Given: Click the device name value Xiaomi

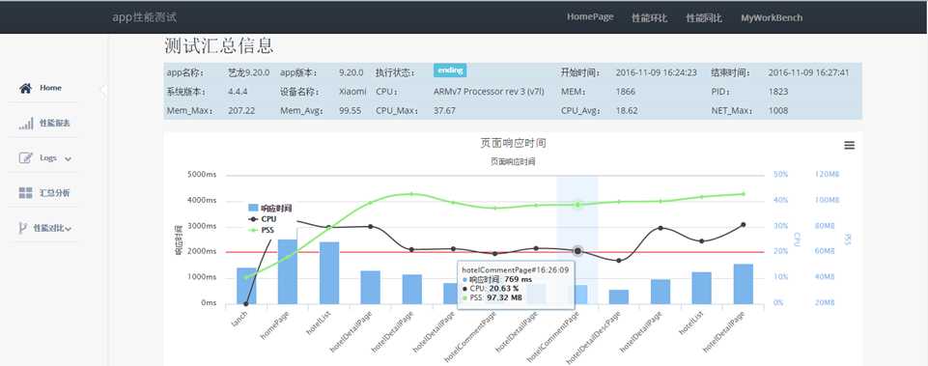Looking at the screenshot, I should point(352,92).
